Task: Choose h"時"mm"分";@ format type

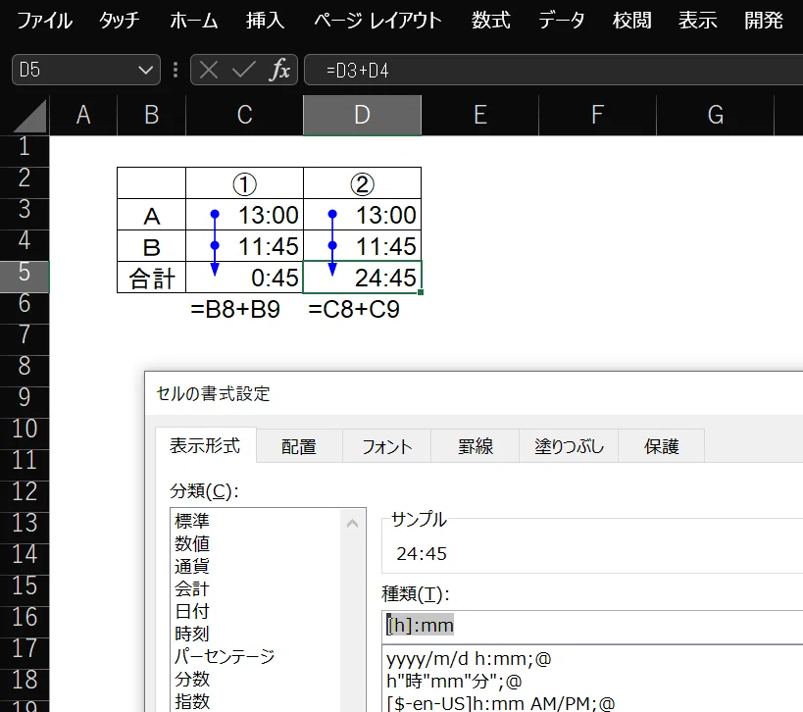Action: pyautogui.click(x=454, y=682)
